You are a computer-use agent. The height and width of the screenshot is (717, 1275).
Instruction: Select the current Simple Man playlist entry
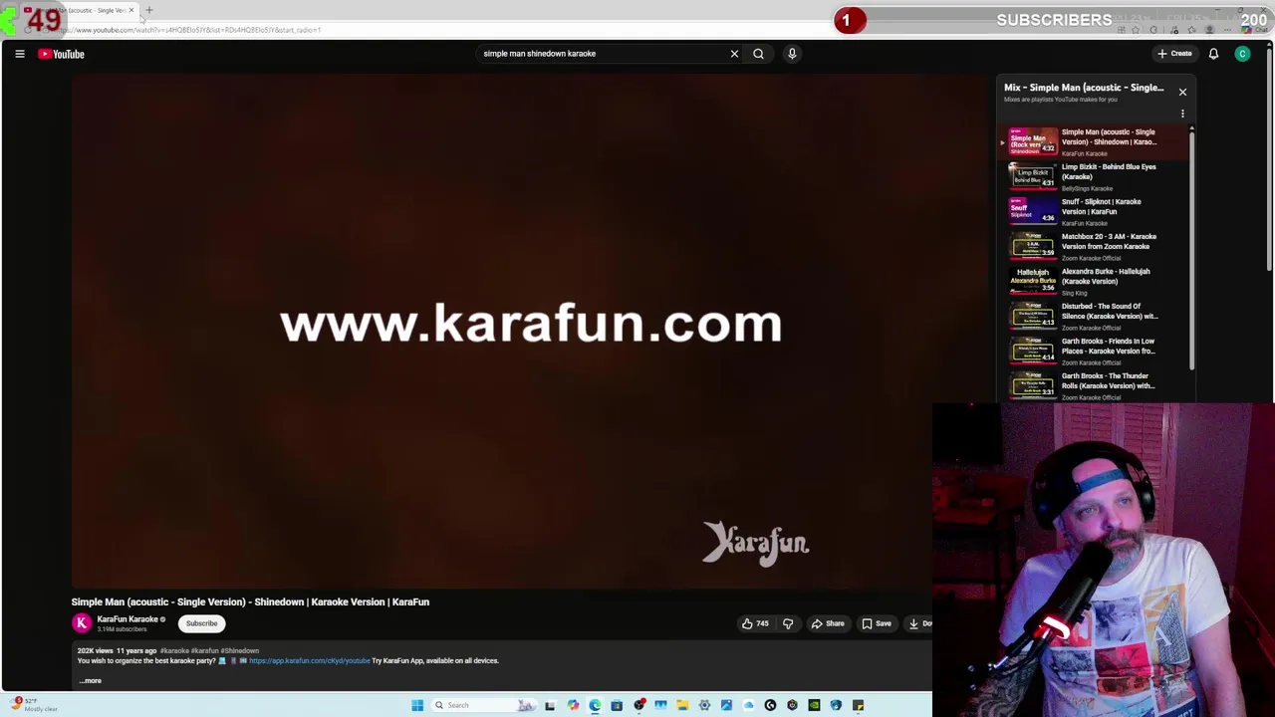(1096, 141)
